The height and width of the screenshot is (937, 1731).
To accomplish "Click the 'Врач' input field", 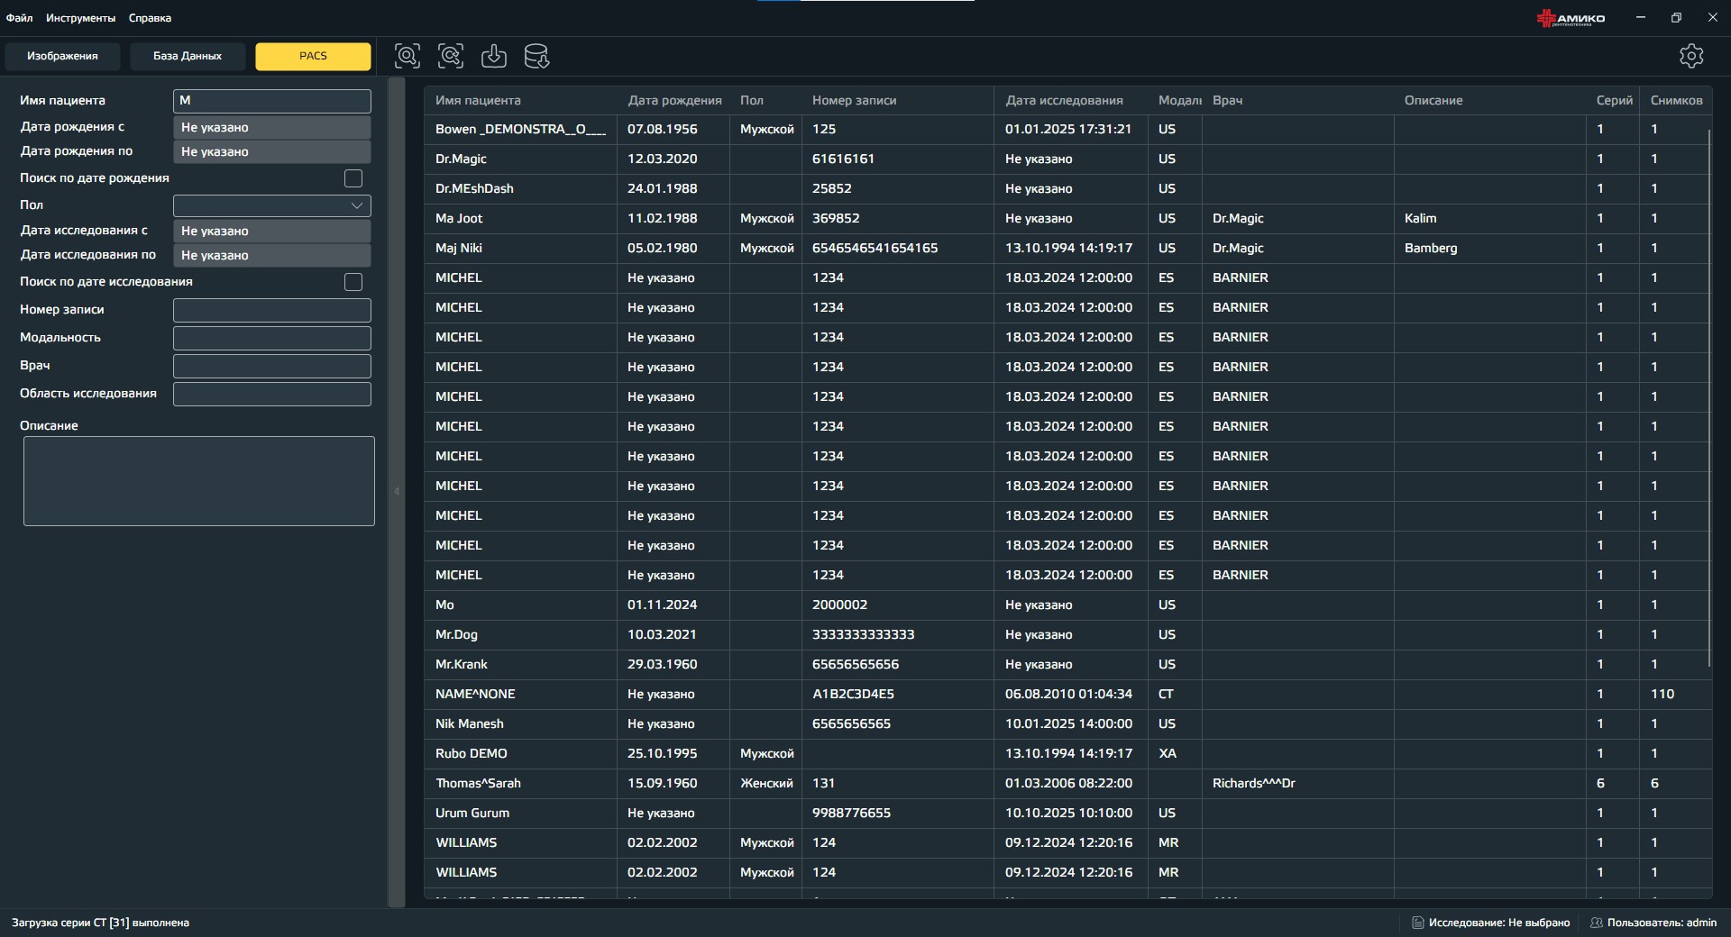I will click(272, 366).
